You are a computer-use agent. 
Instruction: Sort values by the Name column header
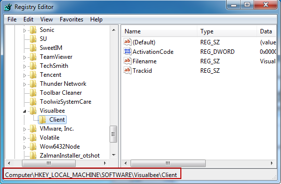click(159, 31)
